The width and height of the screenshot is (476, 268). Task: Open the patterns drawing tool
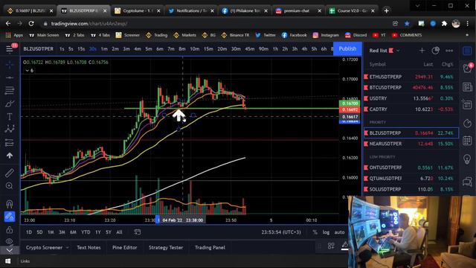(10, 130)
